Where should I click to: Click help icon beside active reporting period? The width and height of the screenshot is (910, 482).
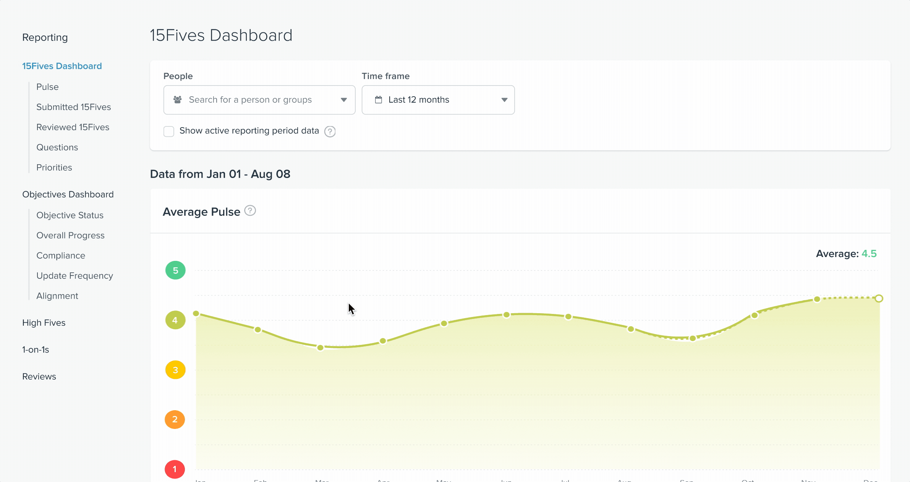coord(330,131)
